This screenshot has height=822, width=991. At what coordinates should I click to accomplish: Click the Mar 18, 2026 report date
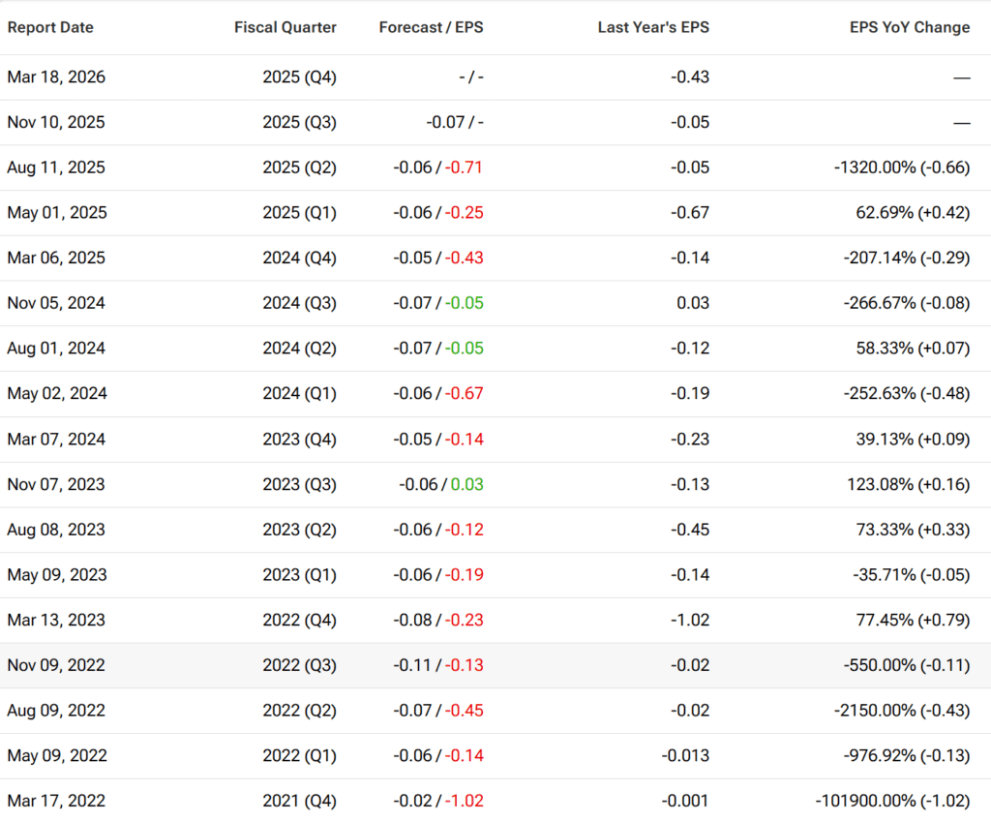click(x=56, y=77)
